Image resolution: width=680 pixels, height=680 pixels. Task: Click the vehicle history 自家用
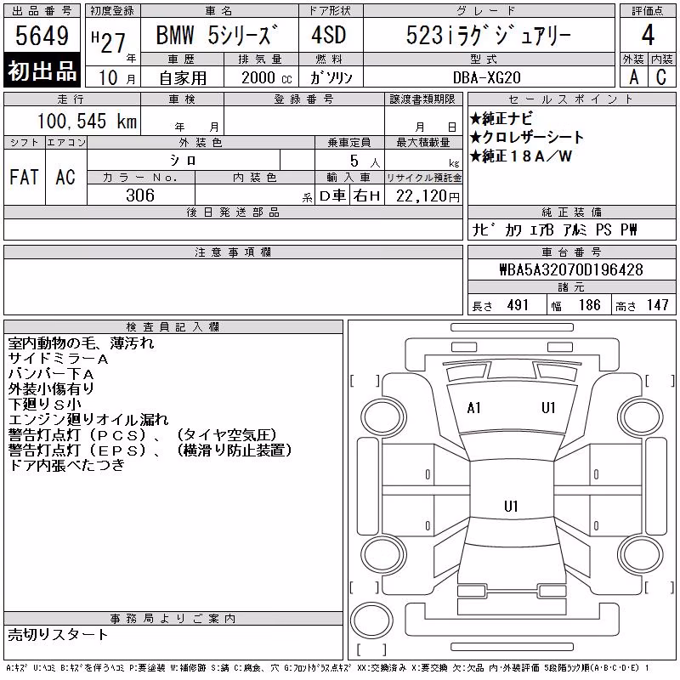click(x=183, y=78)
